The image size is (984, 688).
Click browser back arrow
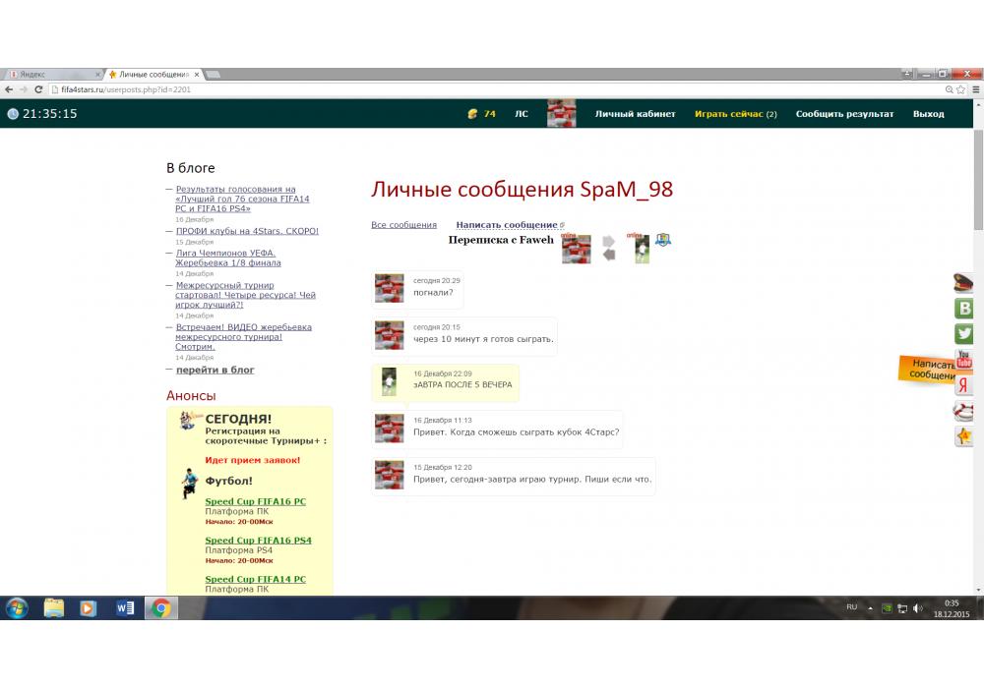9,89
